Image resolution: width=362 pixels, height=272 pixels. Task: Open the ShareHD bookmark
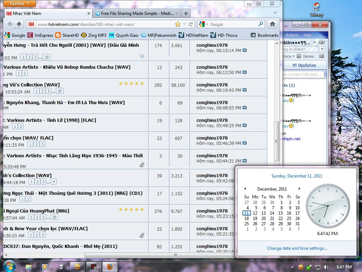pyautogui.click(x=67, y=35)
